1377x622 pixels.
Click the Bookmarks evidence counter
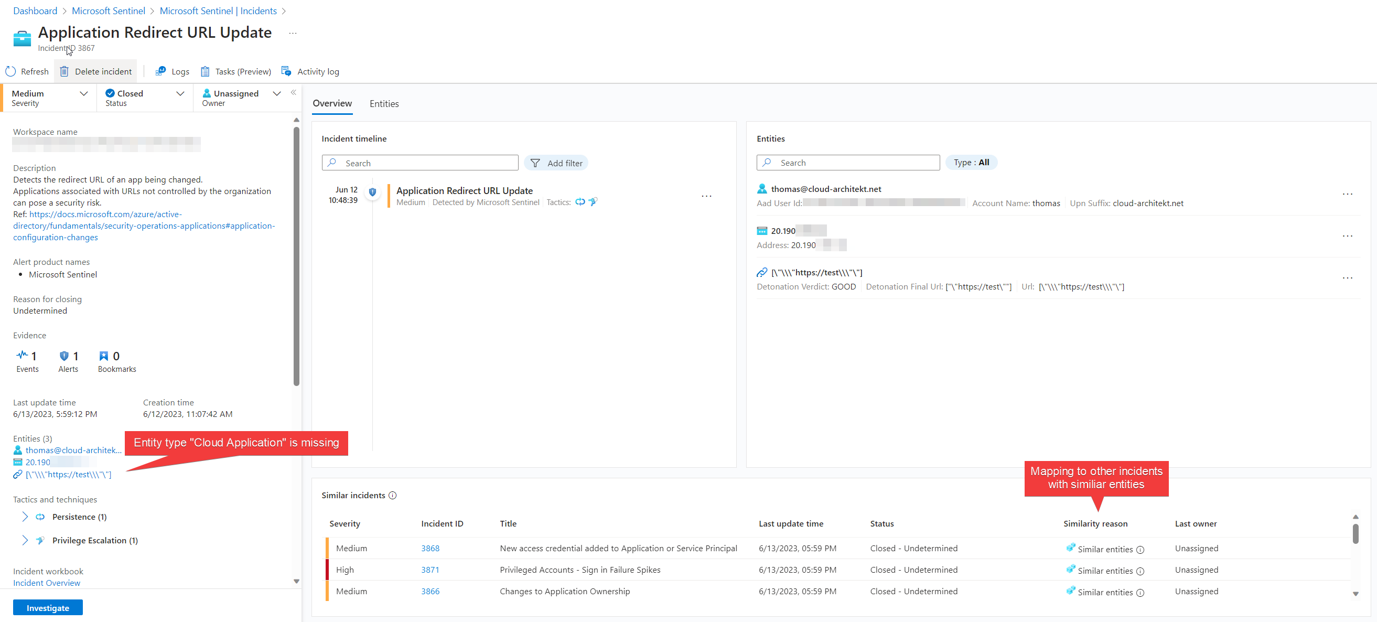click(x=116, y=361)
